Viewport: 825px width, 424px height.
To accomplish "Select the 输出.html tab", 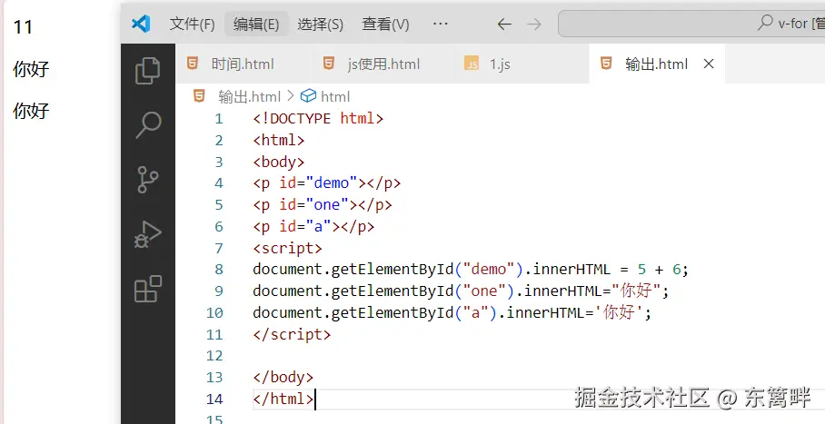I will pyautogui.click(x=656, y=64).
